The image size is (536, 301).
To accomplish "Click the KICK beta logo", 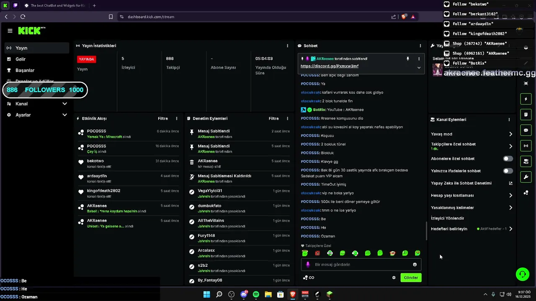I will click(x=31, y=31).
